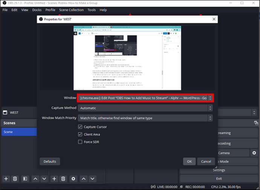Open the Help menu

103,10
